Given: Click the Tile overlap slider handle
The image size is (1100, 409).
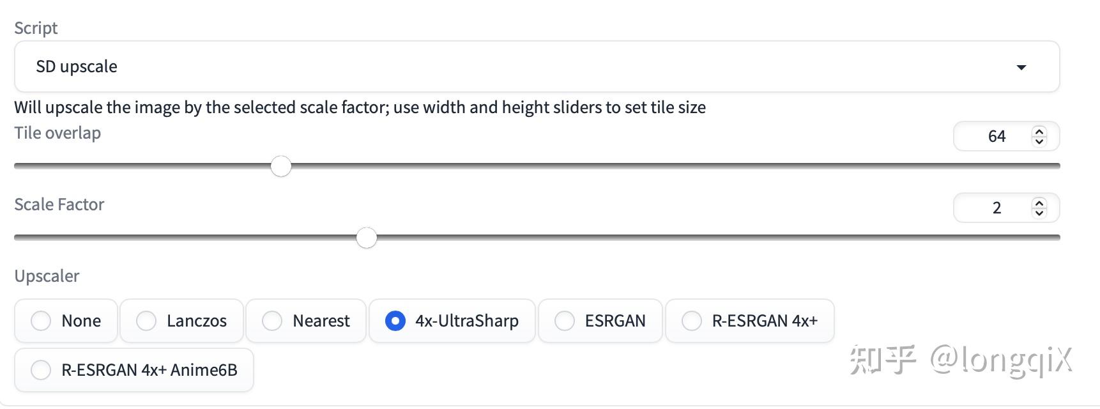Looking at the screenshot, I should pos(281,166).
